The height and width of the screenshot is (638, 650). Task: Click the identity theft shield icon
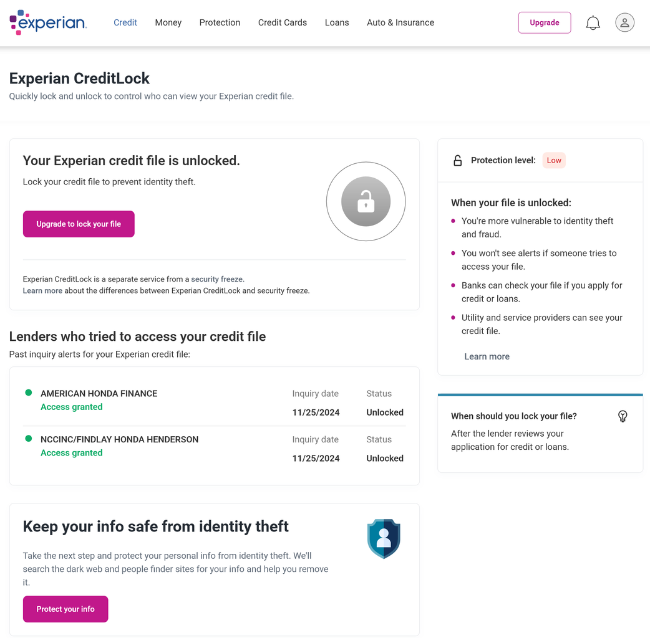click(384, 539)
